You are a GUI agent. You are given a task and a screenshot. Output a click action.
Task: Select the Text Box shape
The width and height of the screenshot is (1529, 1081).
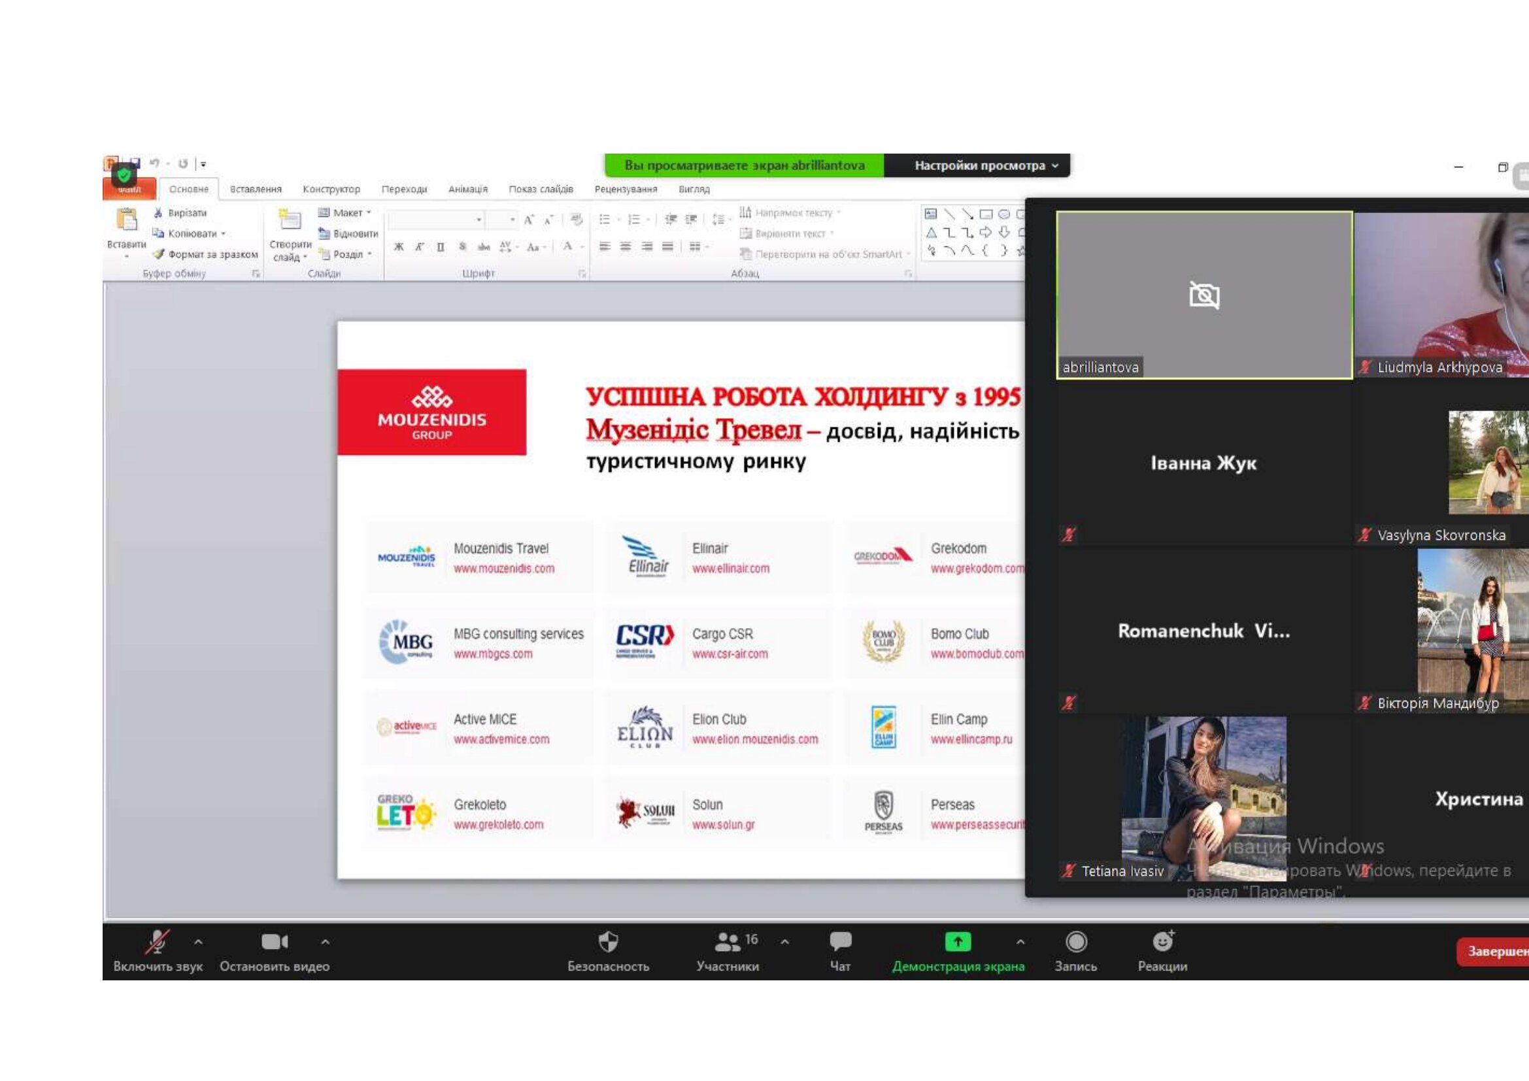[x=931, y=214]
